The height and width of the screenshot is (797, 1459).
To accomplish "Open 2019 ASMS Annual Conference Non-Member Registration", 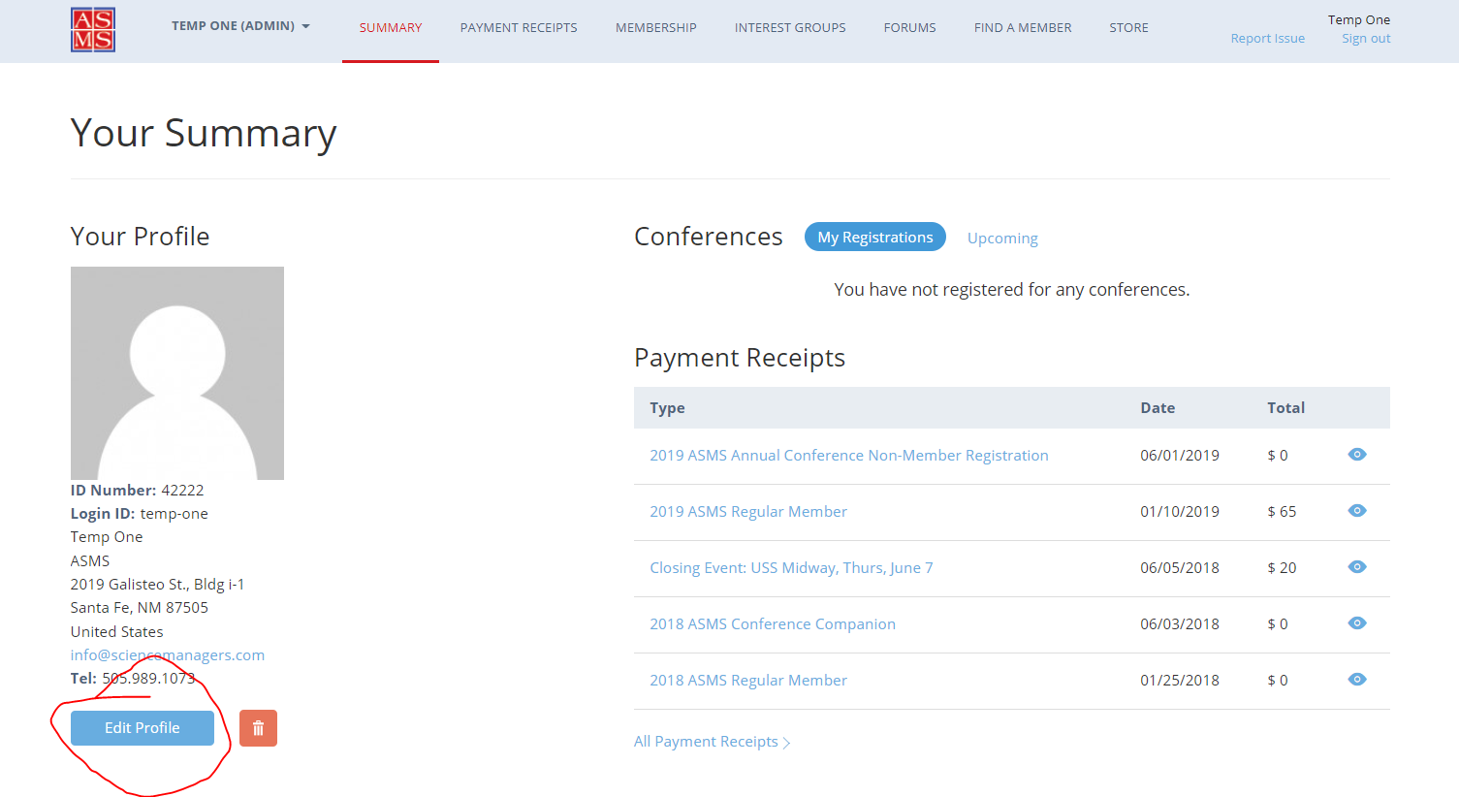I will pos(849,456).
